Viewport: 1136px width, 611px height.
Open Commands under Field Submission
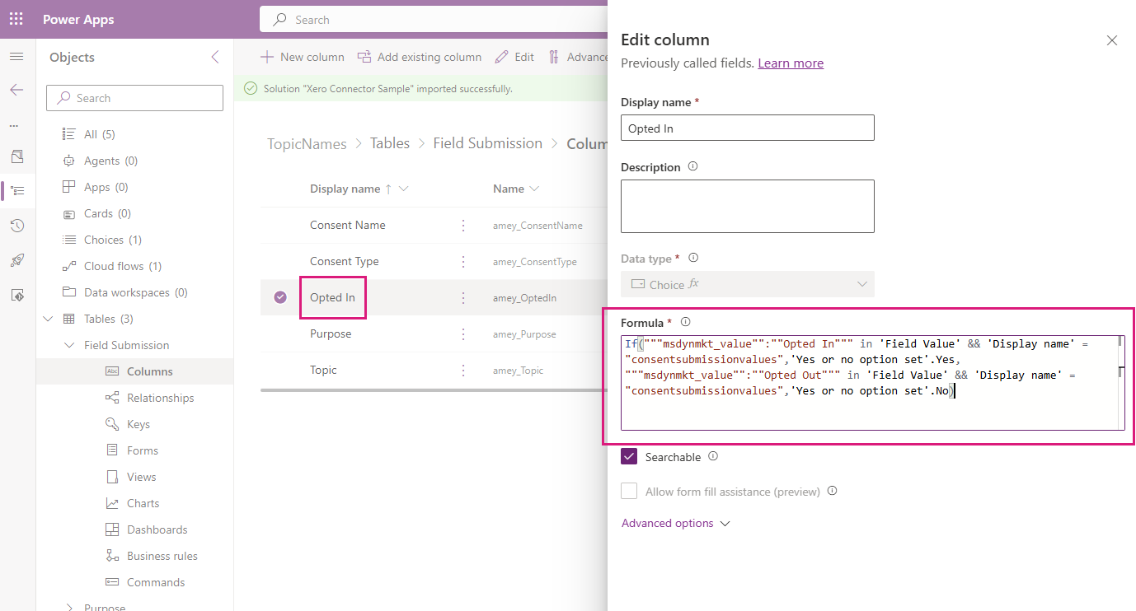coord(155,582)
